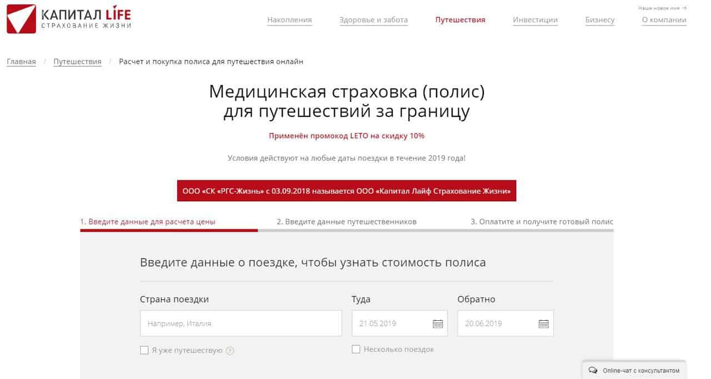The width and height of the screenshot is (711, 379).
Task: Click the help question mark icon
Action: point(230,351)
